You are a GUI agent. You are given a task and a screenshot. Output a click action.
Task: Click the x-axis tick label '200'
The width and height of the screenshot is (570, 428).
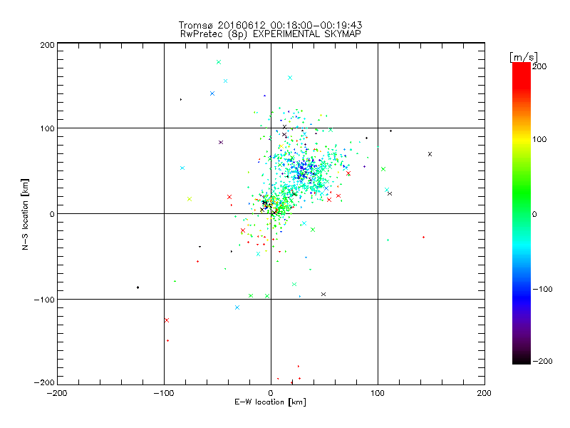tap(484, 393)
